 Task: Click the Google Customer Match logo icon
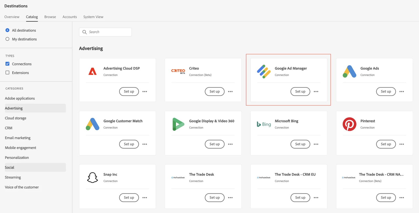pos(92,124)
